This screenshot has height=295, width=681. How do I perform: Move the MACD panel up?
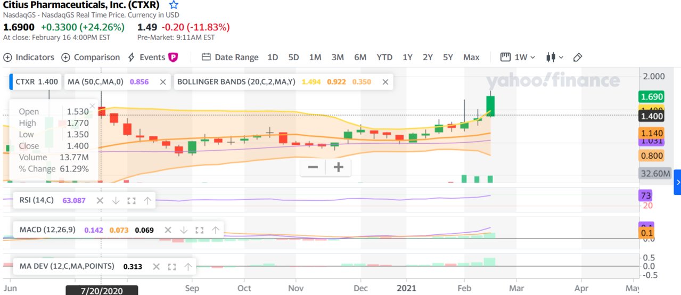click(216, 230)
